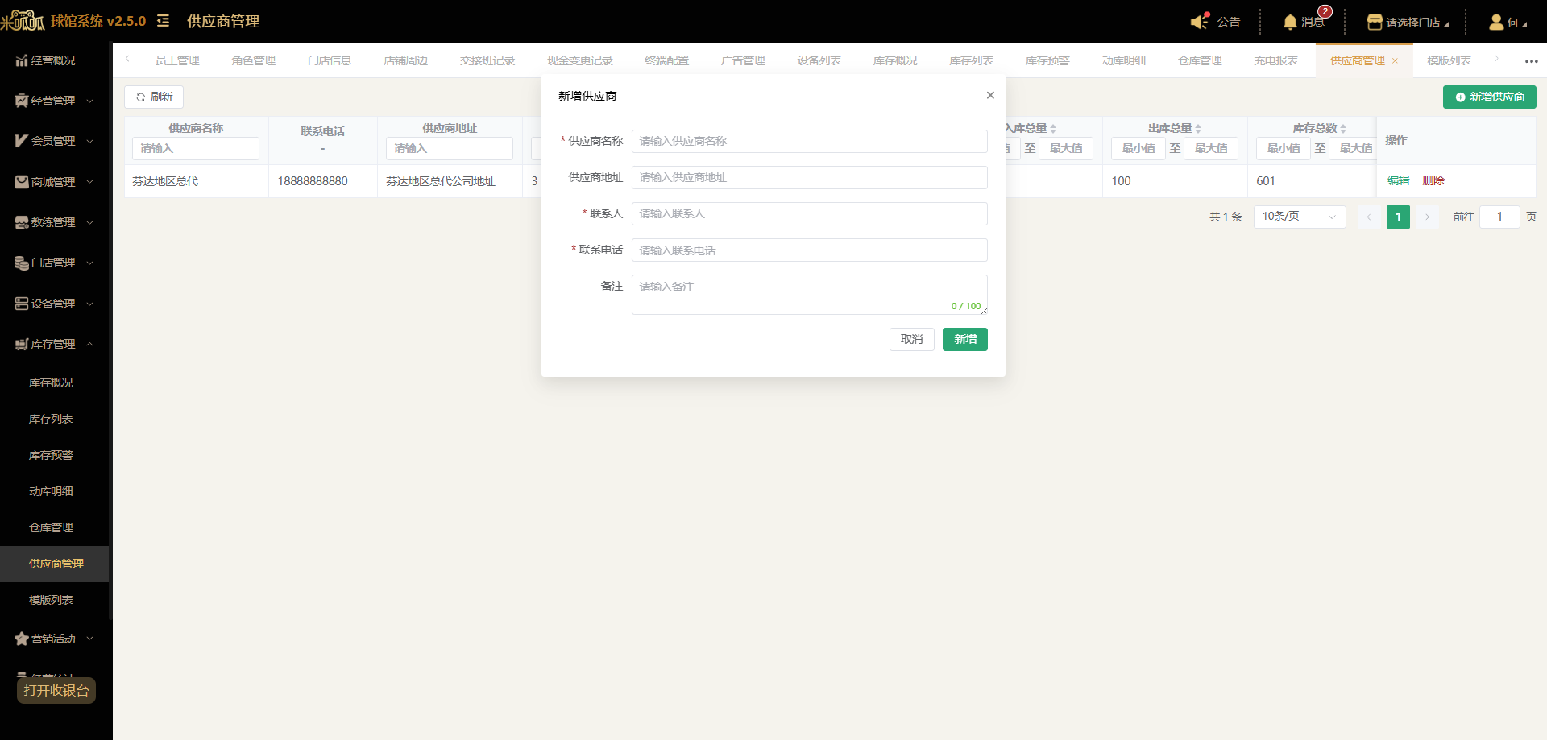Expand the 营销活动 sidebar menu
The height and width of the screenshot is (740, 1547).
[54, 639]
